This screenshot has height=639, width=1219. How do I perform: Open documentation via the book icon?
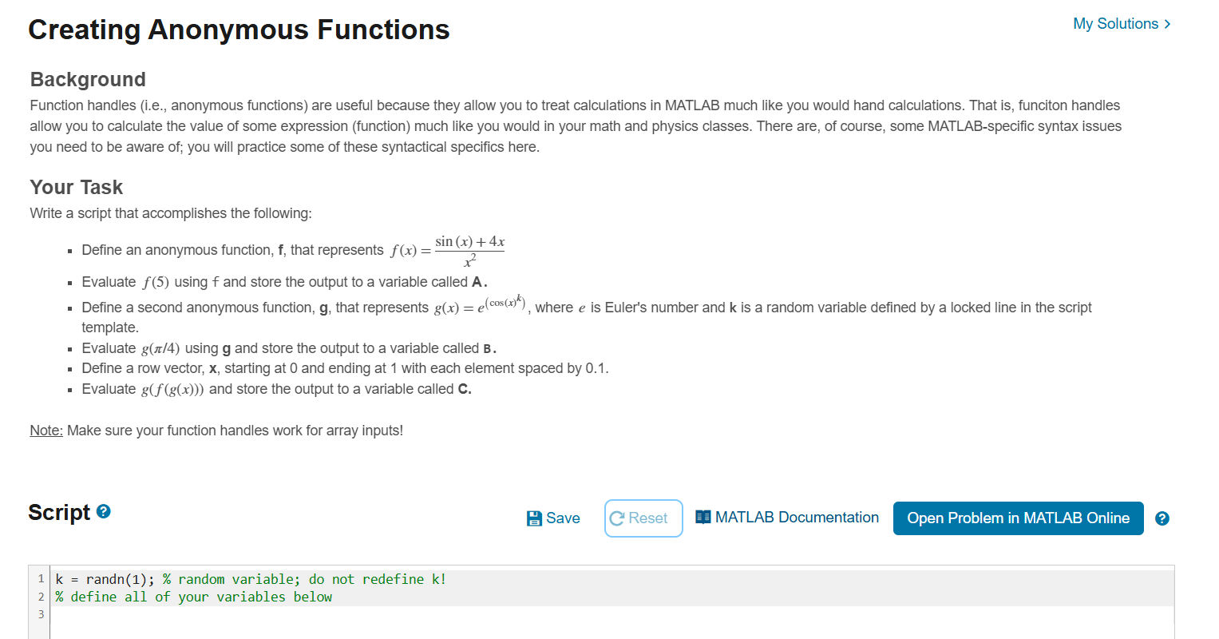703,517
